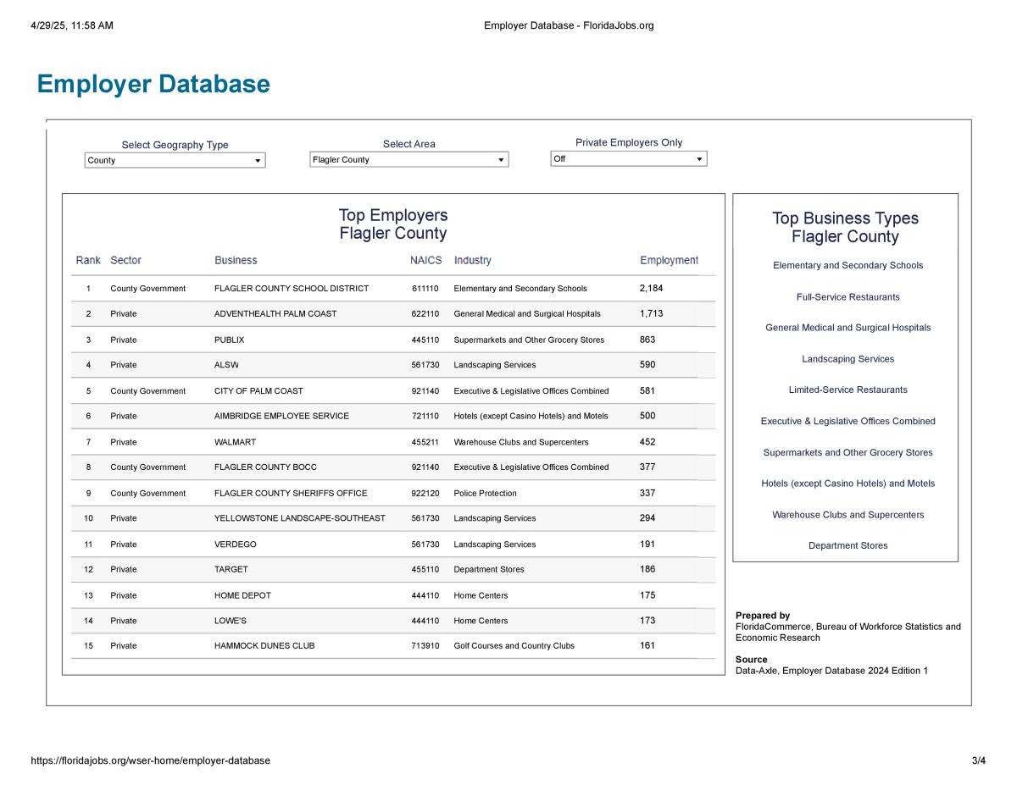Click the Business column header
Image resolution: width=1017 pixels, height=785 pixels.
point(236,260)
